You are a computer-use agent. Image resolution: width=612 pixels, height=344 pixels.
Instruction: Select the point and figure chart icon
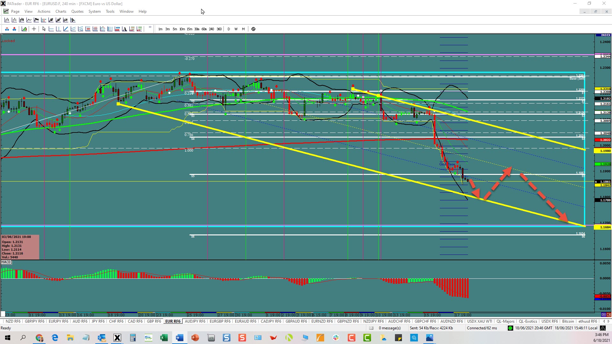pyautogui.click(x=44, y=20)
